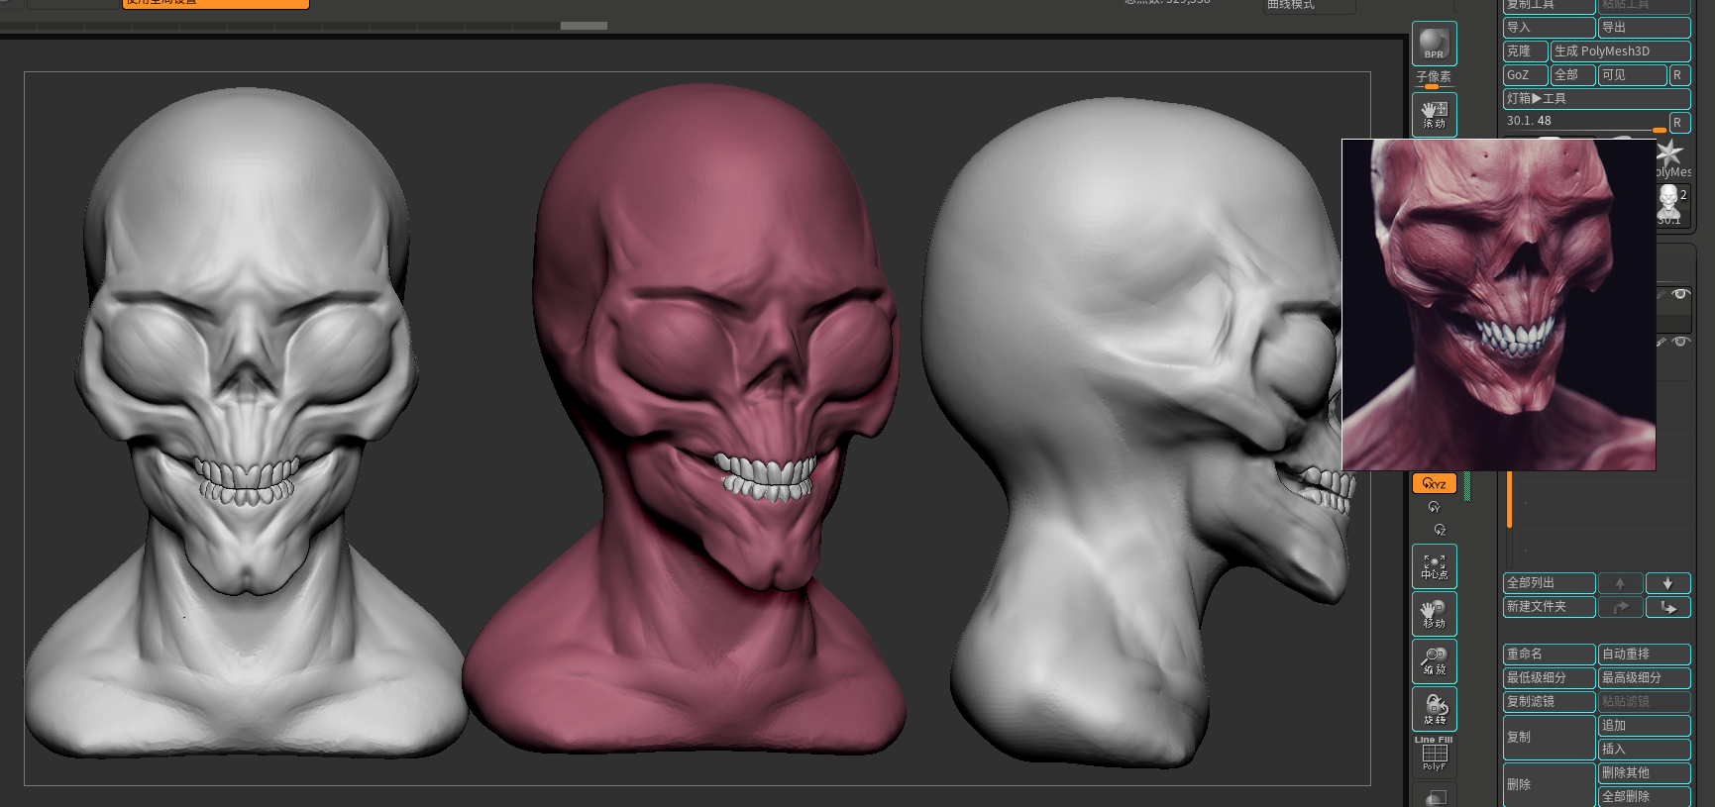Click the GoZ button
Screen dimensions: 1715x807
[1525, 75]
